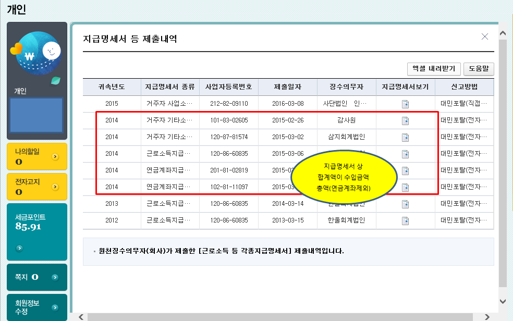The image size is (513, 321).
Task: Expand 전자고지 arrow in sidebar
Action: (x=55, y=187)
